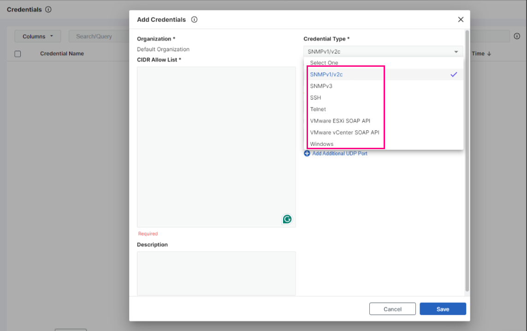527x331 pixels.
Task: Click the info icon right of search bar
Action: tap(517, 36)
